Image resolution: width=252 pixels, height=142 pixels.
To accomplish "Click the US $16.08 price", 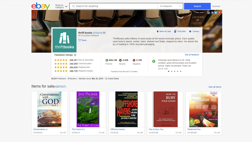I will click(192, 133).
